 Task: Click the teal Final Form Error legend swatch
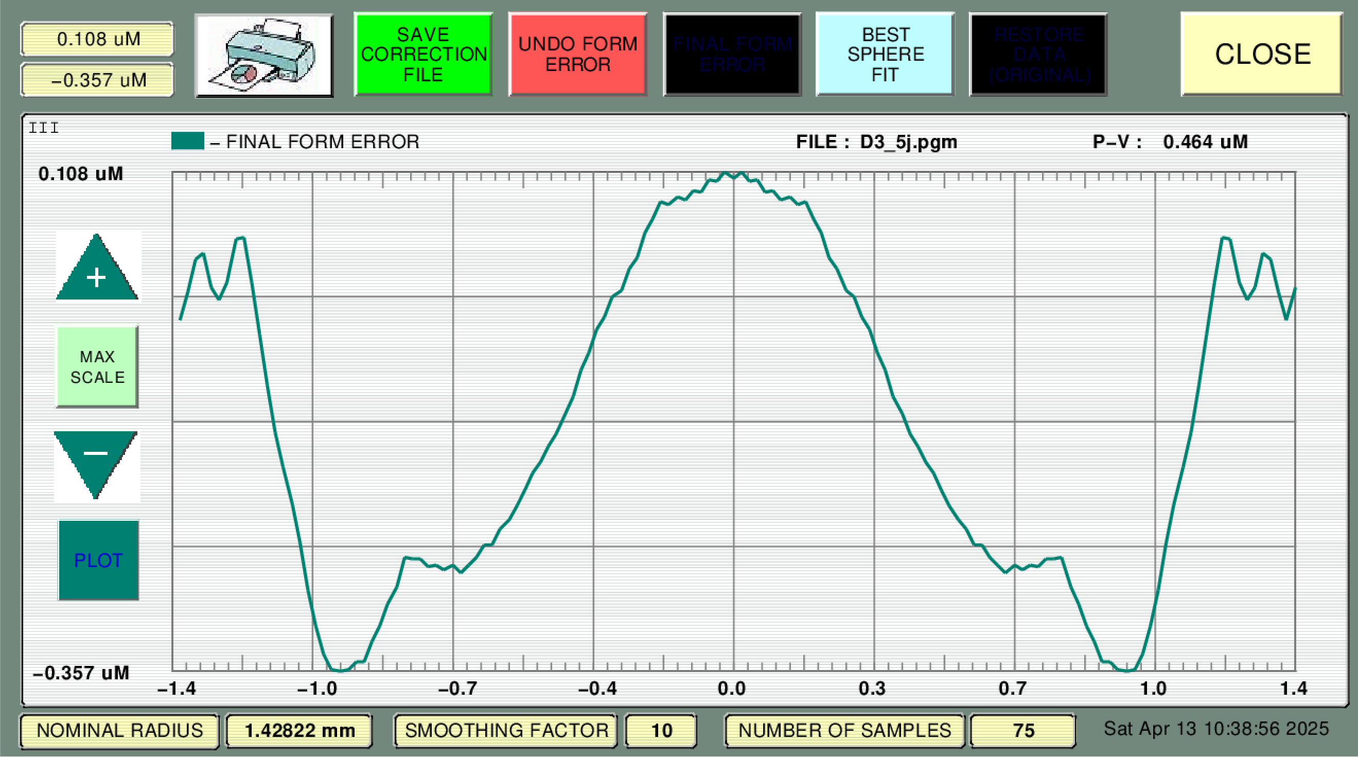pyautogui.click(x=188, y=142)
